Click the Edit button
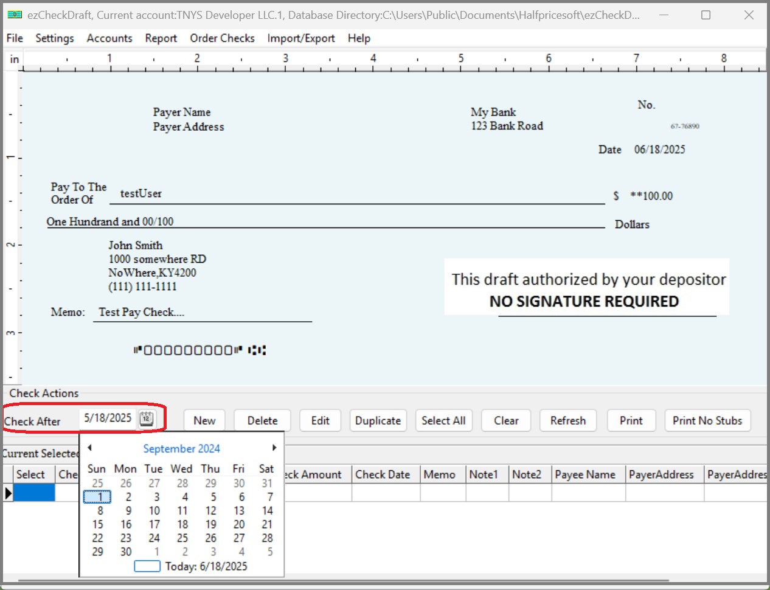This screenshot has height=590, width=770. tap(320, 420)
